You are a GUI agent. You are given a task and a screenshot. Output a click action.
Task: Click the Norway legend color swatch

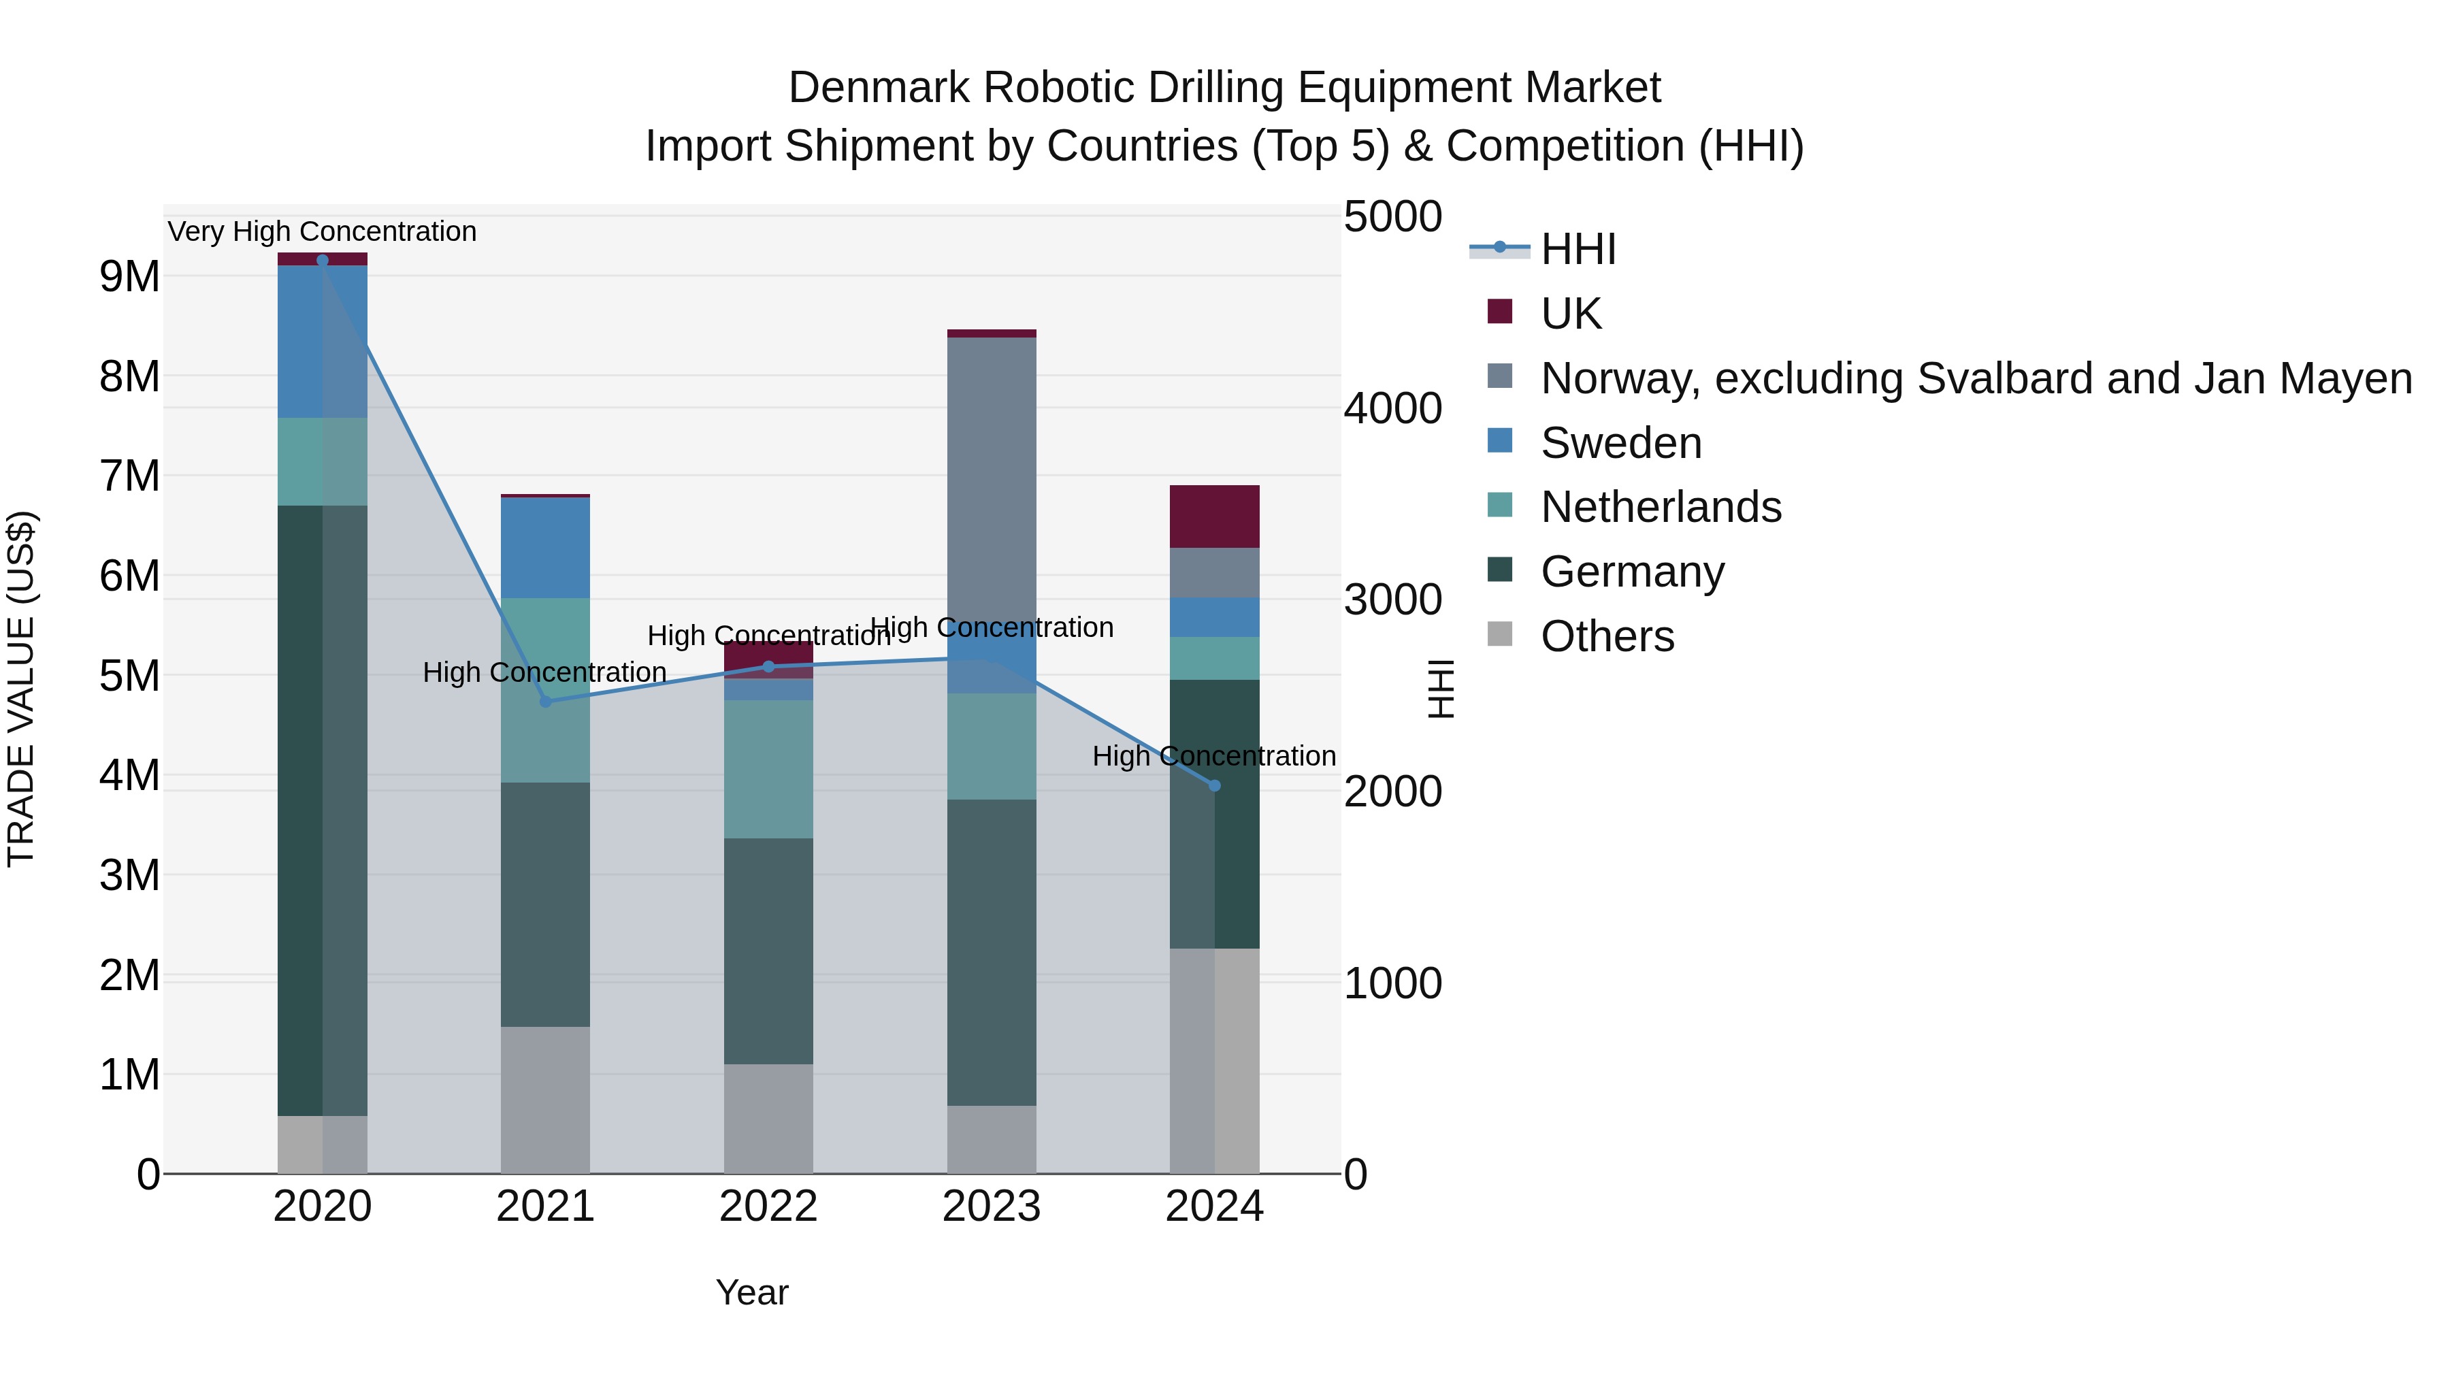[x=1500, y=376]
